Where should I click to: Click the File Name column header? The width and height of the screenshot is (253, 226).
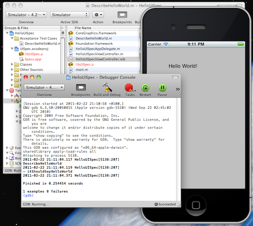point(83,28)
